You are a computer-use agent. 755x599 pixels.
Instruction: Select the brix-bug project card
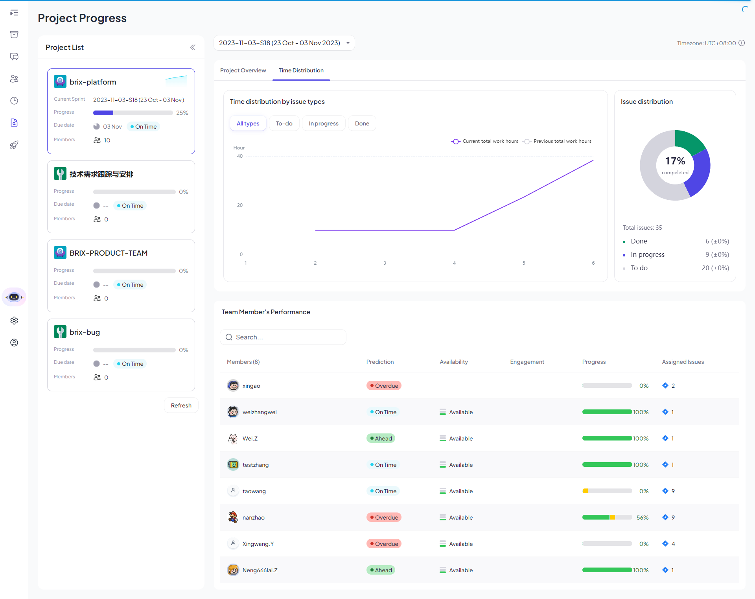(x=121, y=355)
